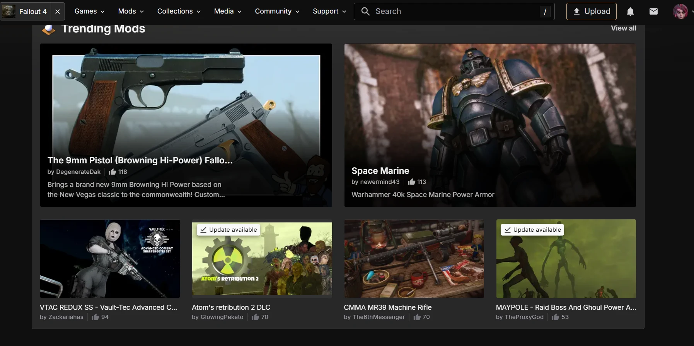Click the MAYPOLE ghoul thumbnail
The width and height of the screenshot is (694, 346).
566,259
